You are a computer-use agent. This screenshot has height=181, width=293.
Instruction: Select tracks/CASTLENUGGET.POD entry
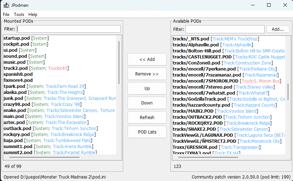click(x=229, y=57)
